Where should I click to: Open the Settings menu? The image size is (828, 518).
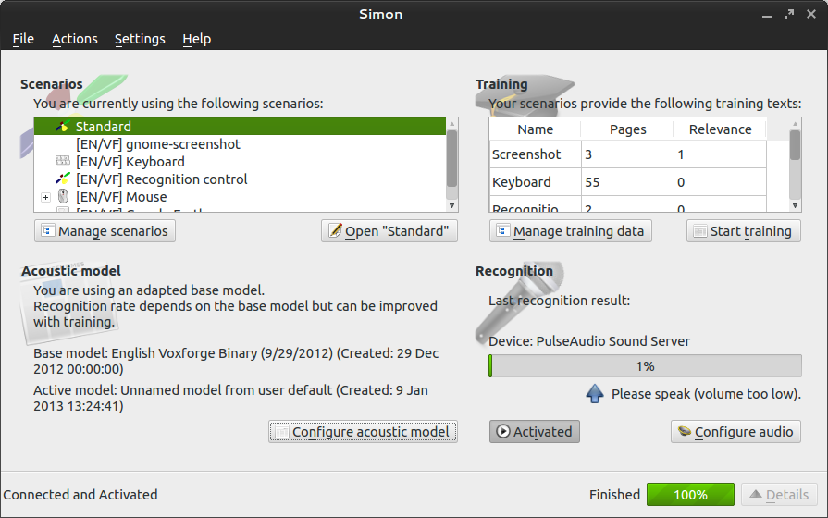[140, 39]
